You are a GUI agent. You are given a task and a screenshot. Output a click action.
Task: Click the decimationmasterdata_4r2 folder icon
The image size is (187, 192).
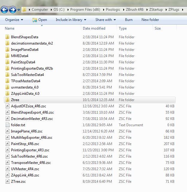(x=7, y=43)
